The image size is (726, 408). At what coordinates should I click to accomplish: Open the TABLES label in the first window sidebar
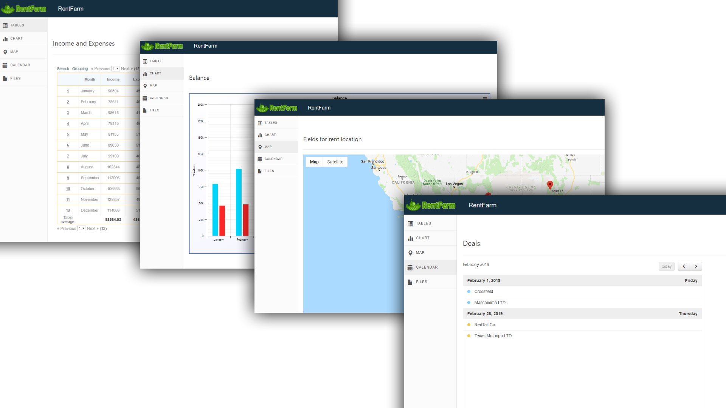point(17,25)
